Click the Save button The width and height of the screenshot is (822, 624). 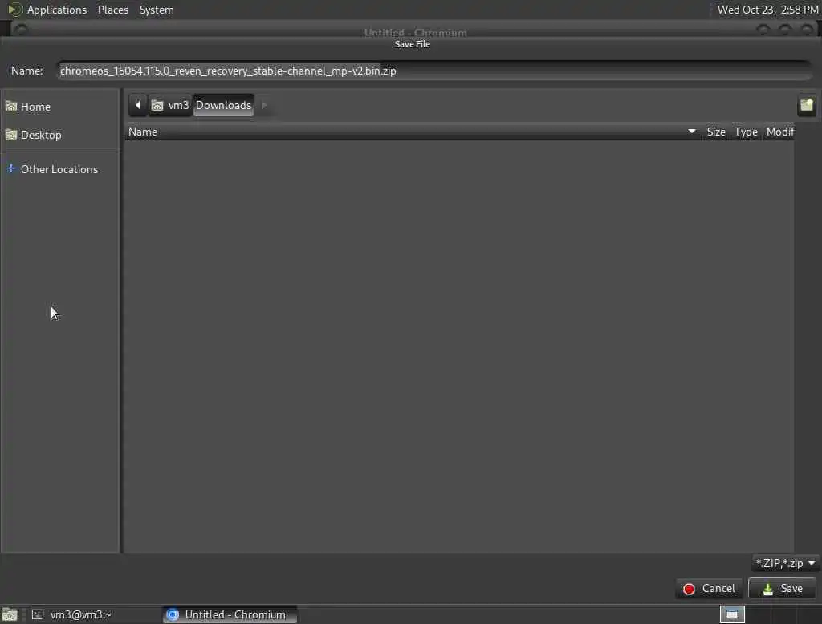[782, 589]
